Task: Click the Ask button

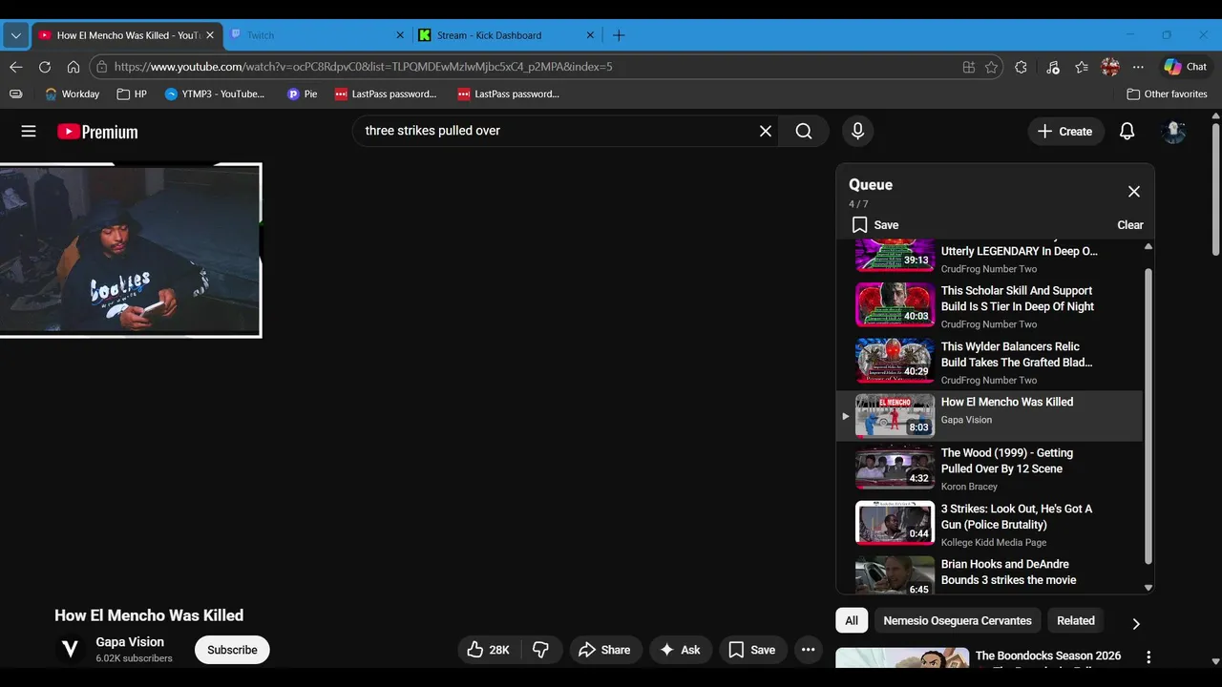Action: click(679, 650)
